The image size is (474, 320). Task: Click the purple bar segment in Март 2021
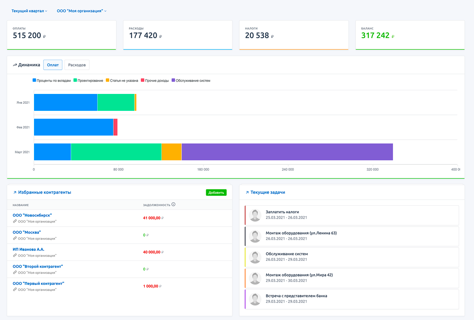click(x=287, y=152)
